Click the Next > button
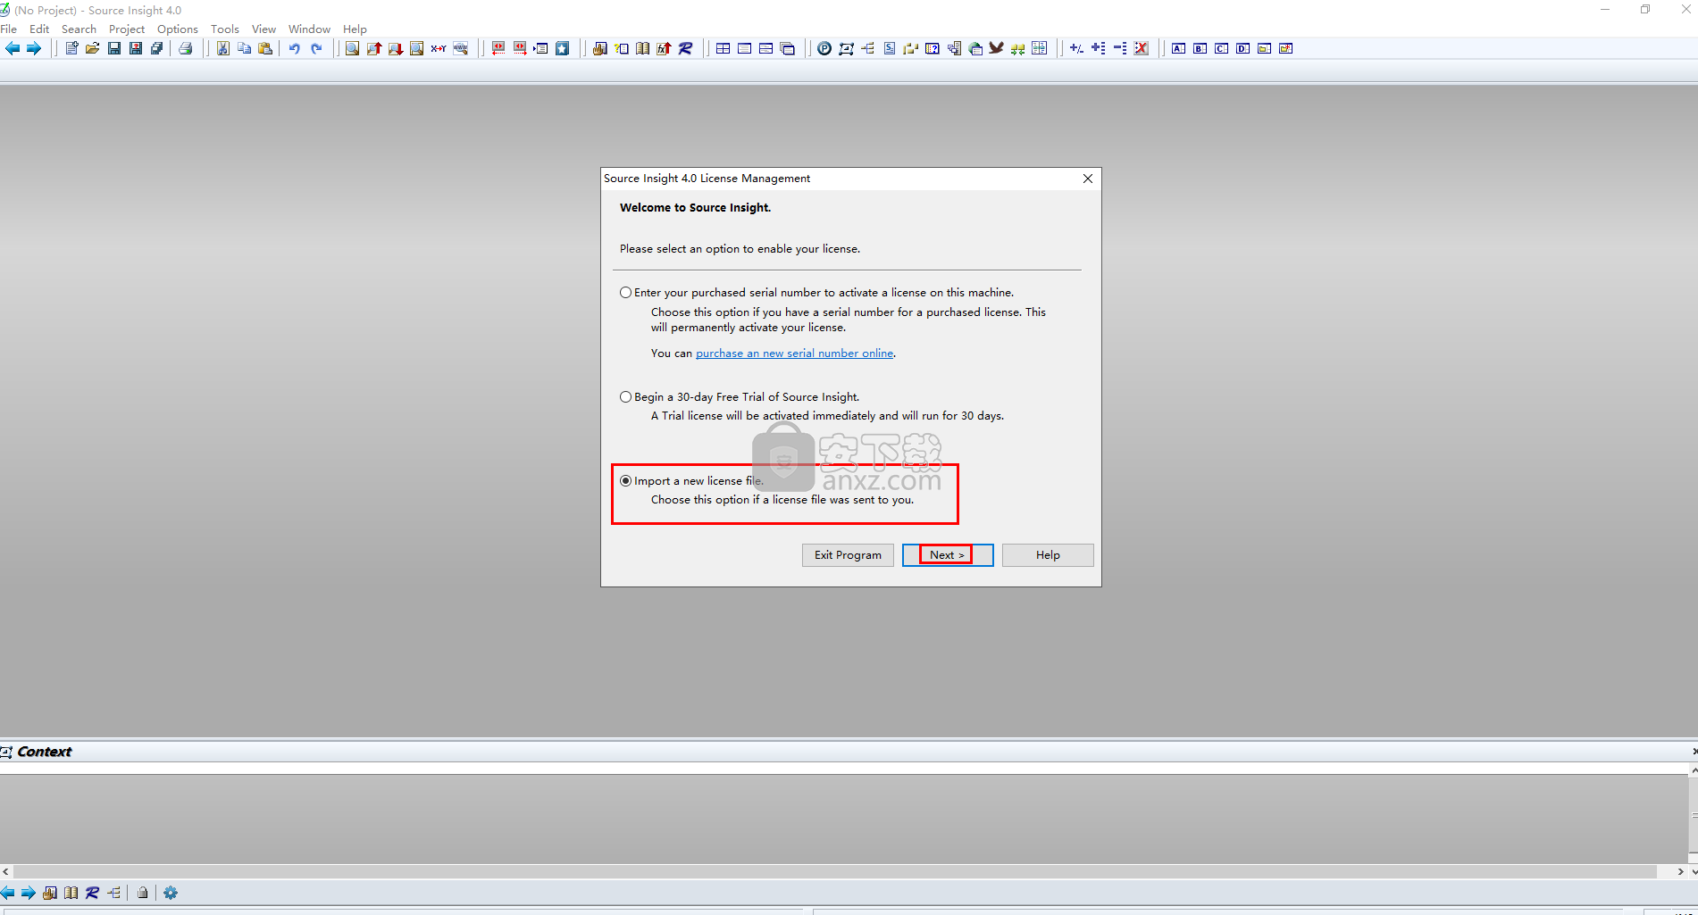 pos(948,555)
